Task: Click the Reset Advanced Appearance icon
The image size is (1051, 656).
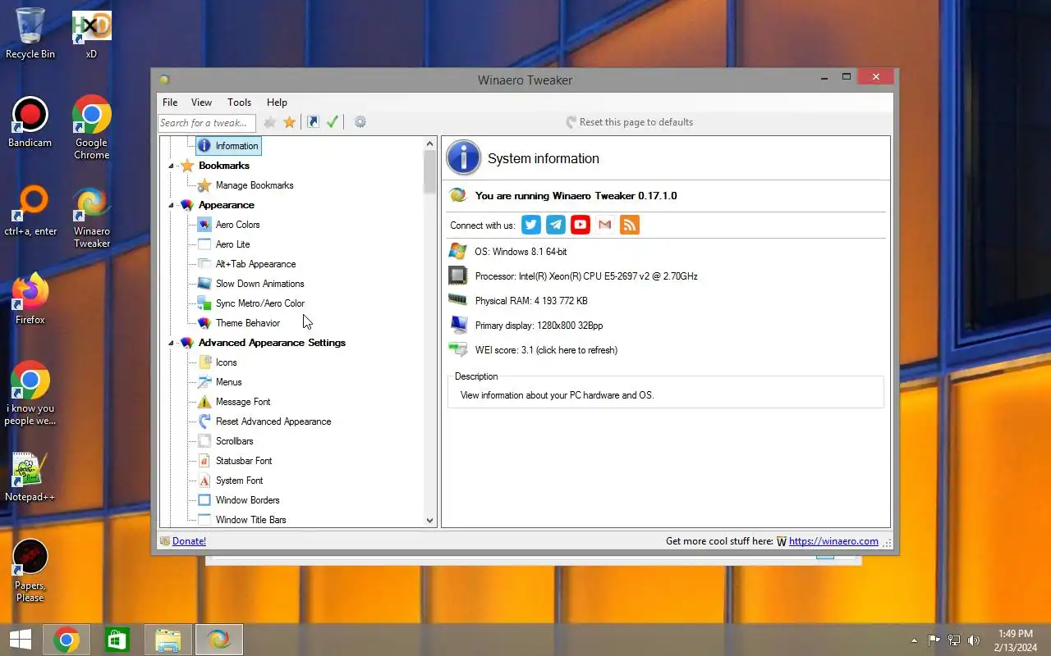Action: pos(204,421)
